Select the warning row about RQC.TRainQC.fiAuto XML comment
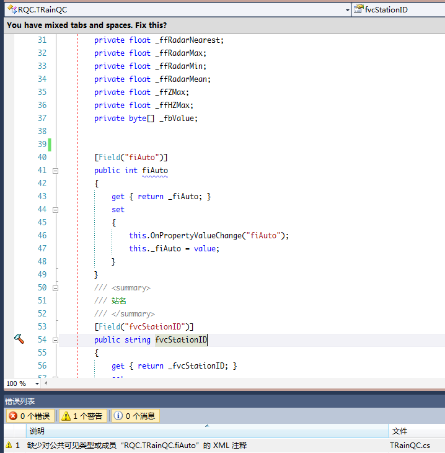The height and width of the screenshot is (453, 445). [224, 445]
